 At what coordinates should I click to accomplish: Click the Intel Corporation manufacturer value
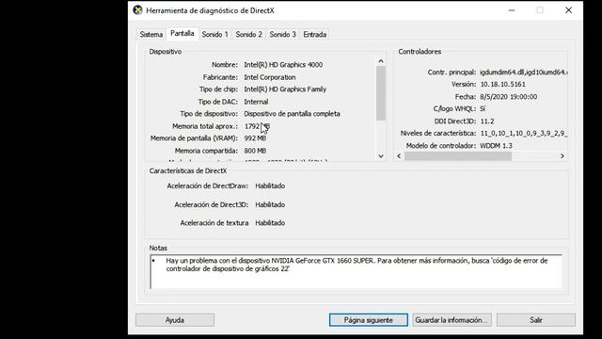[x=270, y=77]
